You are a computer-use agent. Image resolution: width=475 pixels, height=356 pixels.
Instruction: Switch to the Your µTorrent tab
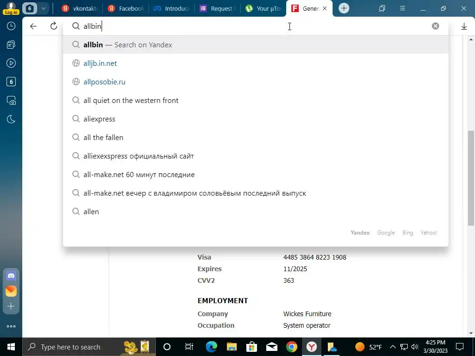[263, 8]
